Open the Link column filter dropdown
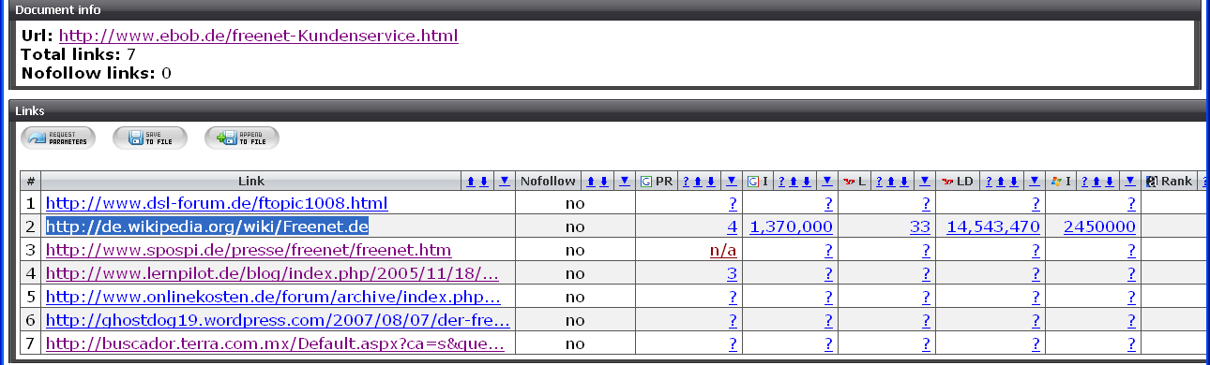The height and width of the screenshot is (365, 1210). 504,181
